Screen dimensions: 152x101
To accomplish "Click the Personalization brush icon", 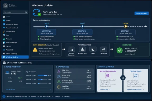I will point(4,32).
